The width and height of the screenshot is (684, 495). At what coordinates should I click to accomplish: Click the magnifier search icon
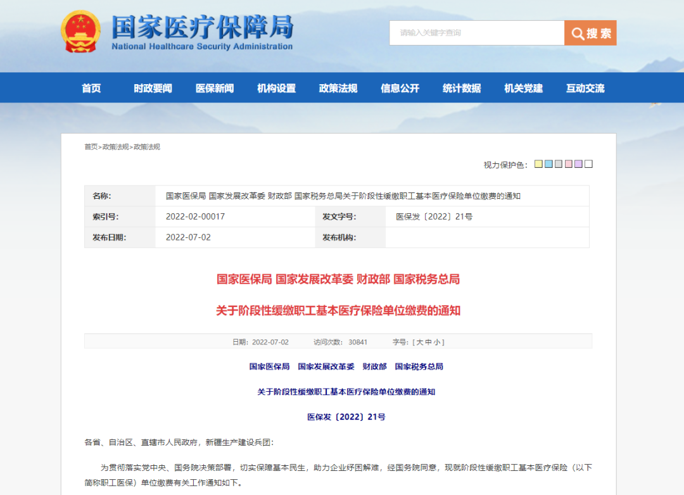click(x=578, y=34)
